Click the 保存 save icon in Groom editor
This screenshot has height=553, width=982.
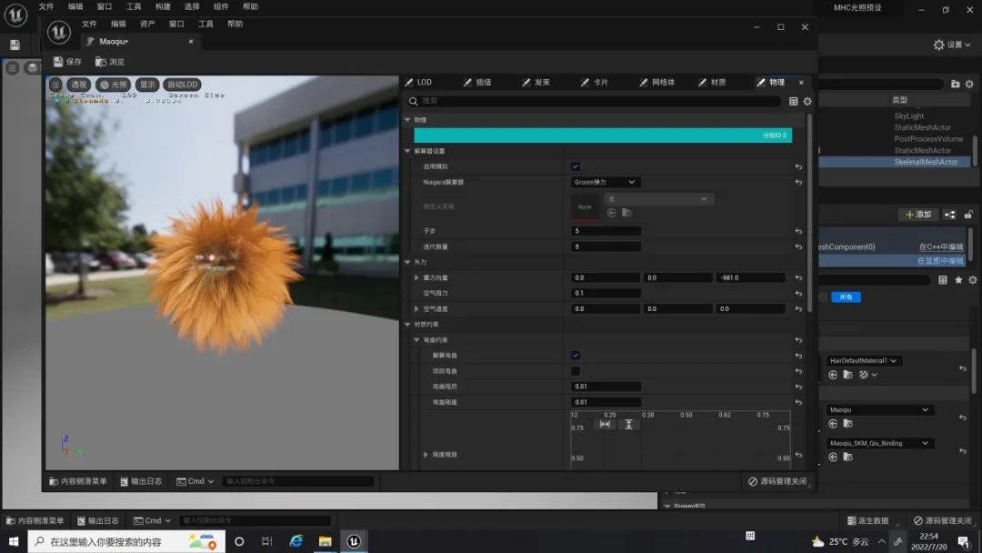point(59,62)
